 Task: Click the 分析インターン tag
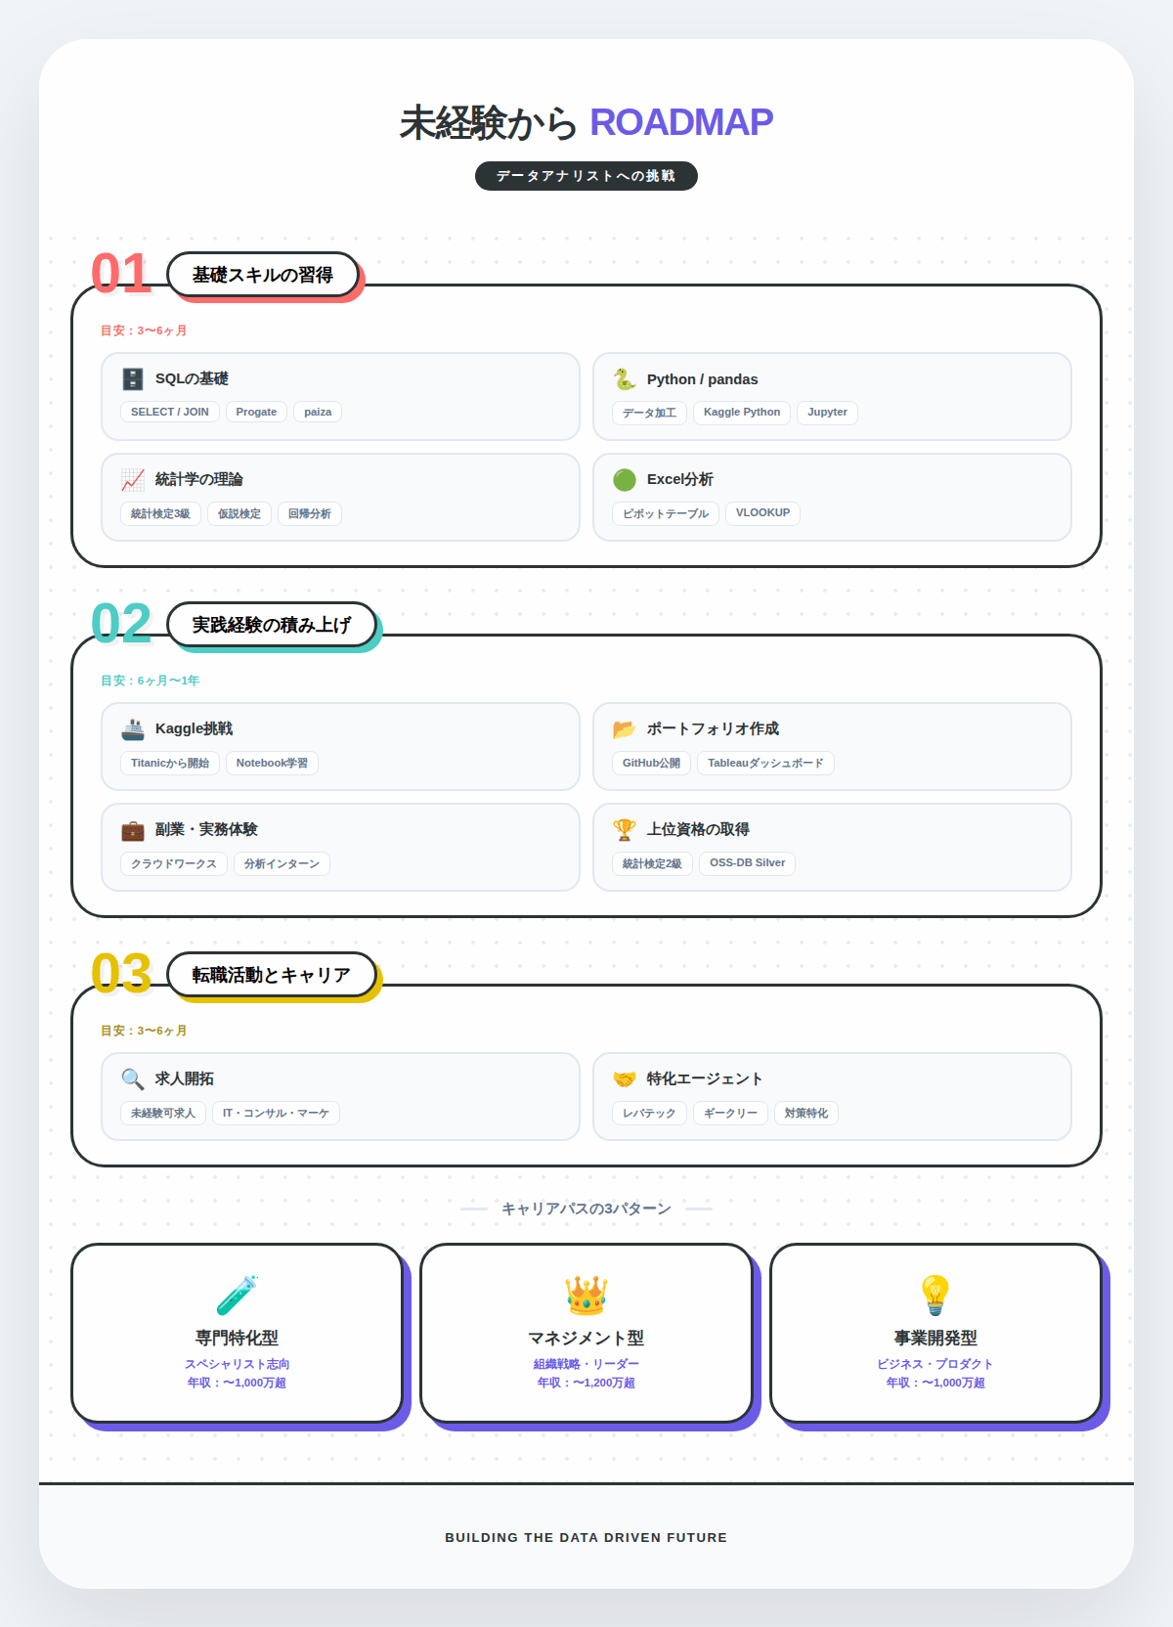(x=282, y=863)
